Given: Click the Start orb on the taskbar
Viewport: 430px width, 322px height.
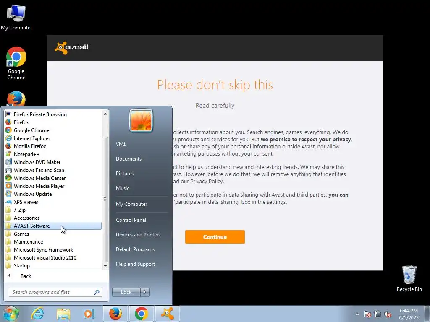Looking at the screenshot, I should [x=11, y=314].
